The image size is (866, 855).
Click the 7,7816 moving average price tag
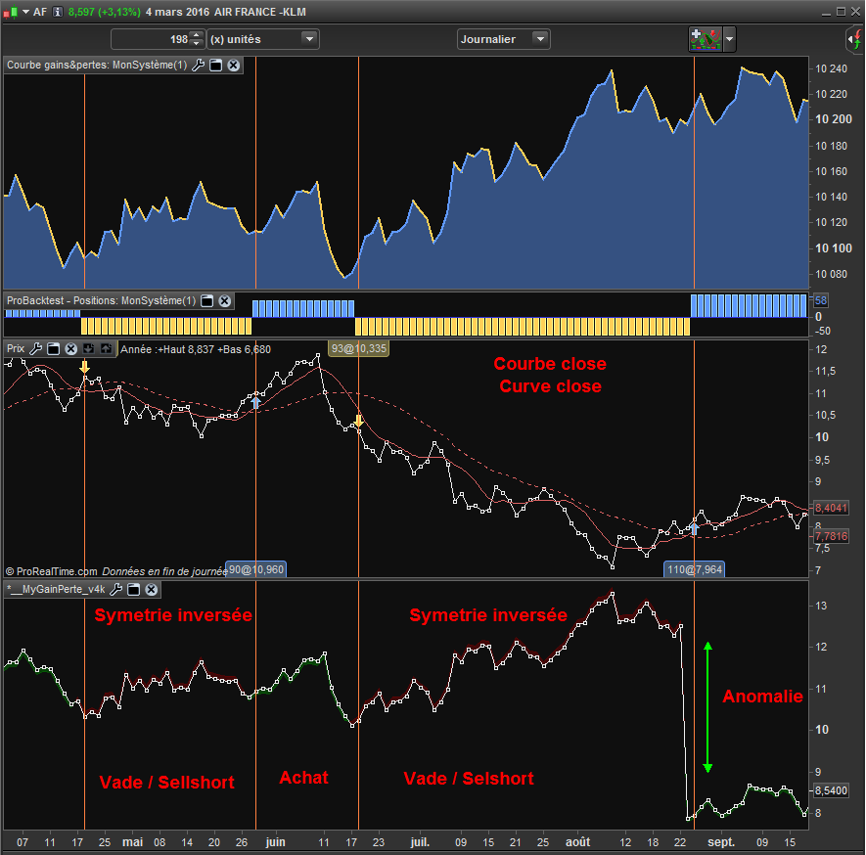pyautogui.click(x=831, y=536)
